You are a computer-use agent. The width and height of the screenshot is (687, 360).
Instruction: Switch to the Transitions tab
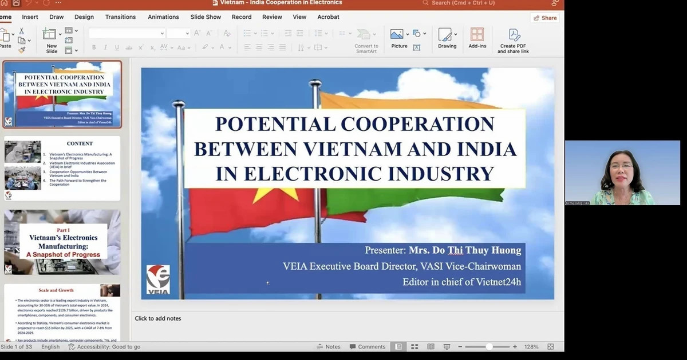120,17
